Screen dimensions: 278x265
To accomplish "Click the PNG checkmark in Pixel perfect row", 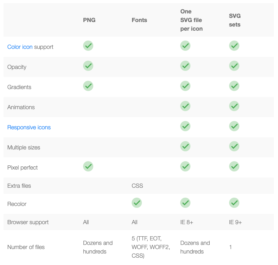I will (88, 166).
